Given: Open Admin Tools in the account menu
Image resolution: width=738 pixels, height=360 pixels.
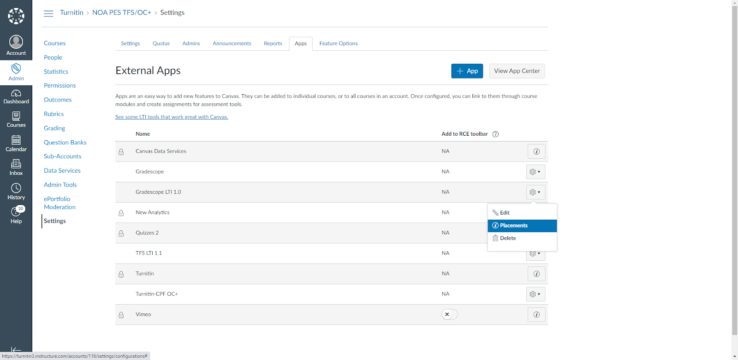Looking at the screenshot, I should click(60, 185).
